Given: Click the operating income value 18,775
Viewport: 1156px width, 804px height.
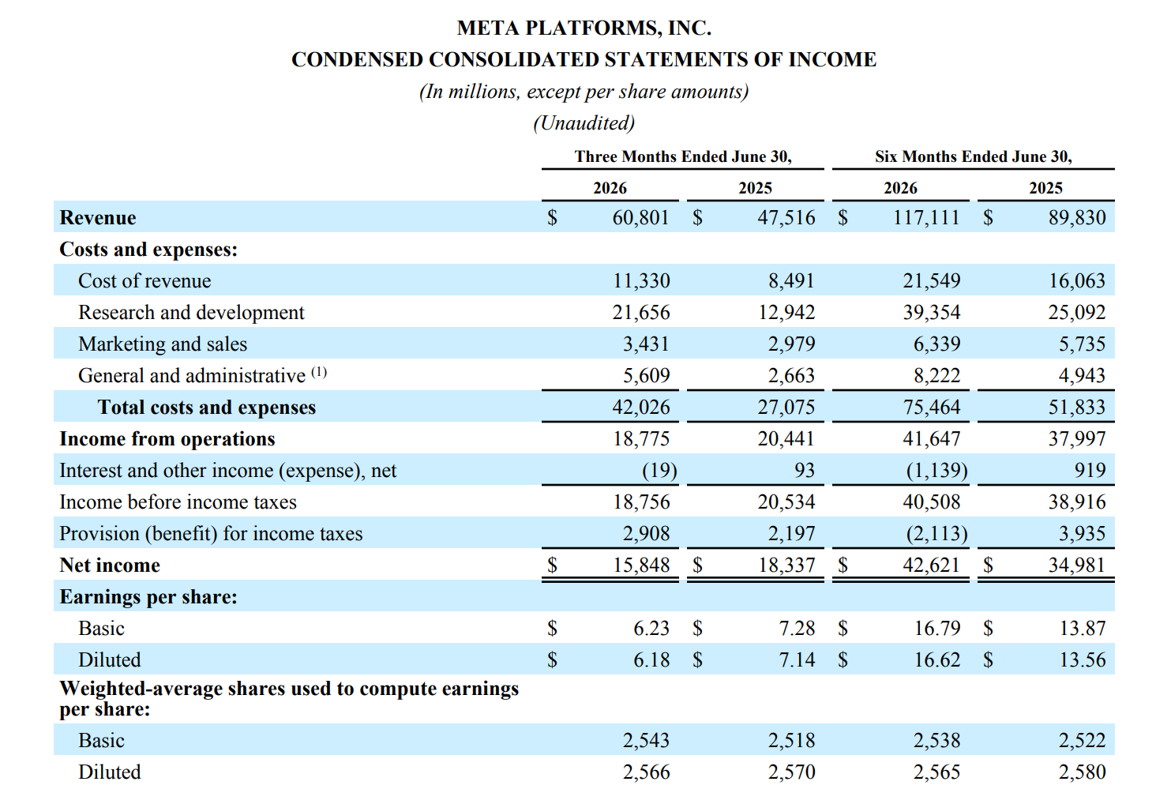Looking at the screenshot, I should (641, 439).
